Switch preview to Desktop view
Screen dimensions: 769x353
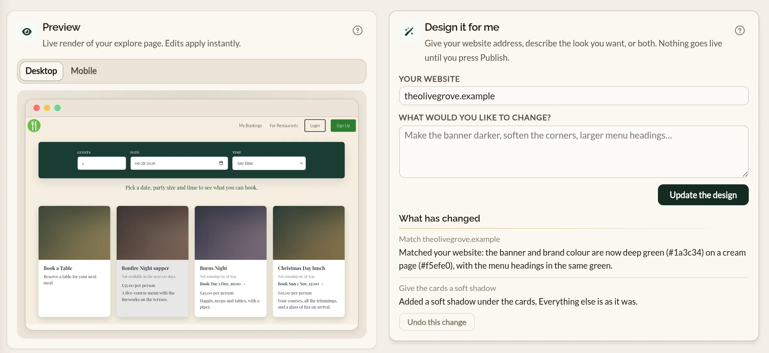41,71
